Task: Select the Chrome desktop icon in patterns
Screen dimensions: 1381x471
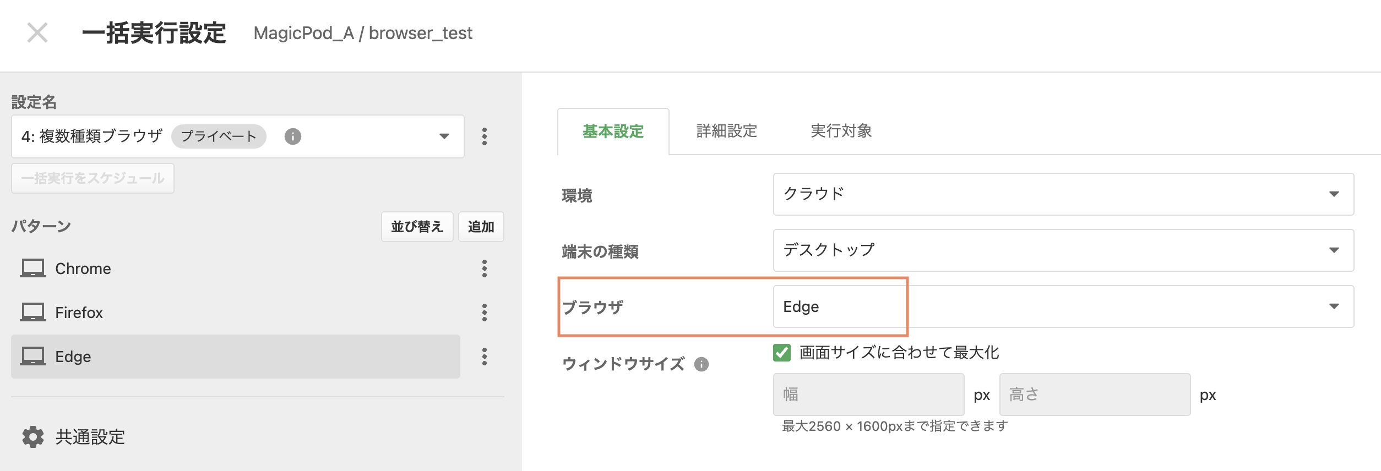Action: [33, 269]
